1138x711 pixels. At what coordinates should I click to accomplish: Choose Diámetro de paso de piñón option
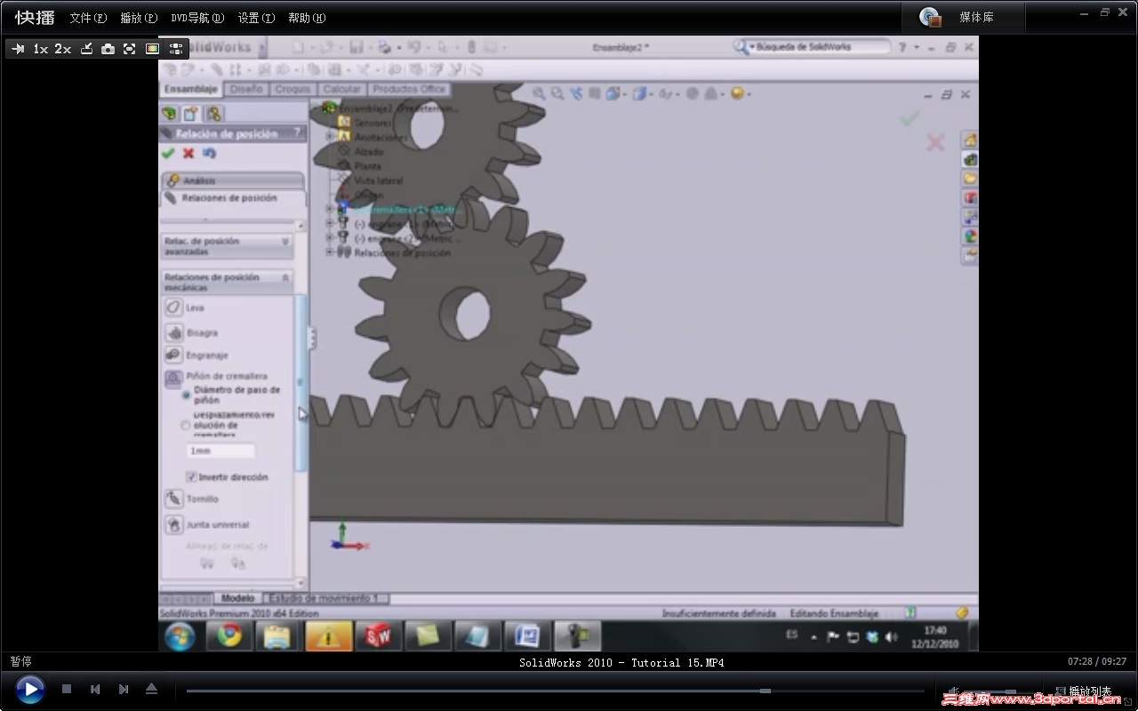pyautogui.click(x=187, y=395)
